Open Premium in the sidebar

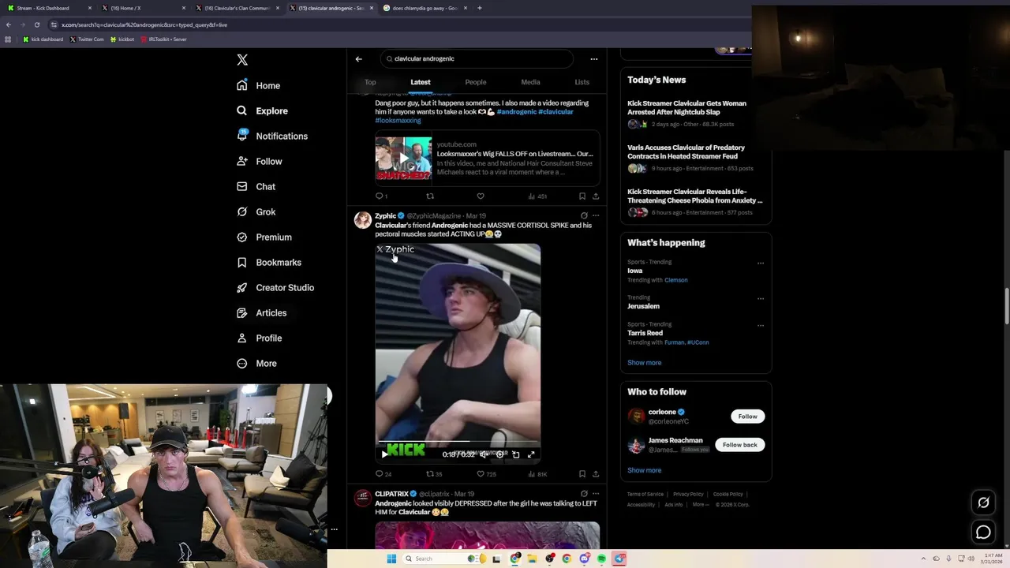(x=264, y=237)
